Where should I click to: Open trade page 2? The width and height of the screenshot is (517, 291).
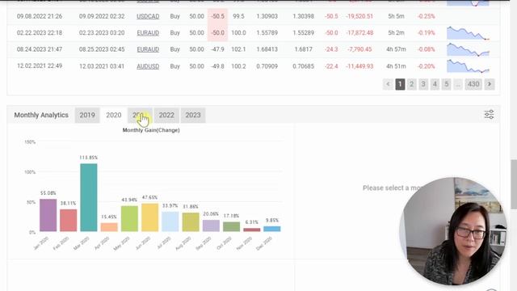point(411,84)
